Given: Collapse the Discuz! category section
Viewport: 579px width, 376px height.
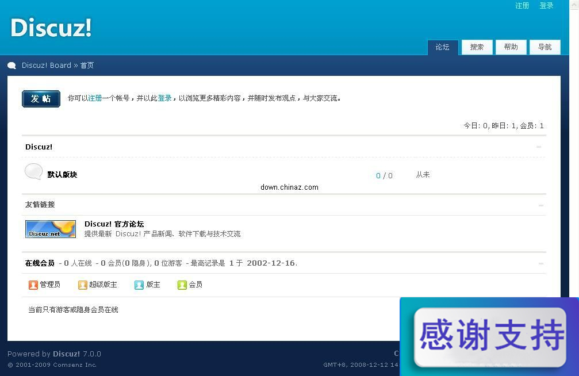Looking at the screenshot, I should pos(539,147).
